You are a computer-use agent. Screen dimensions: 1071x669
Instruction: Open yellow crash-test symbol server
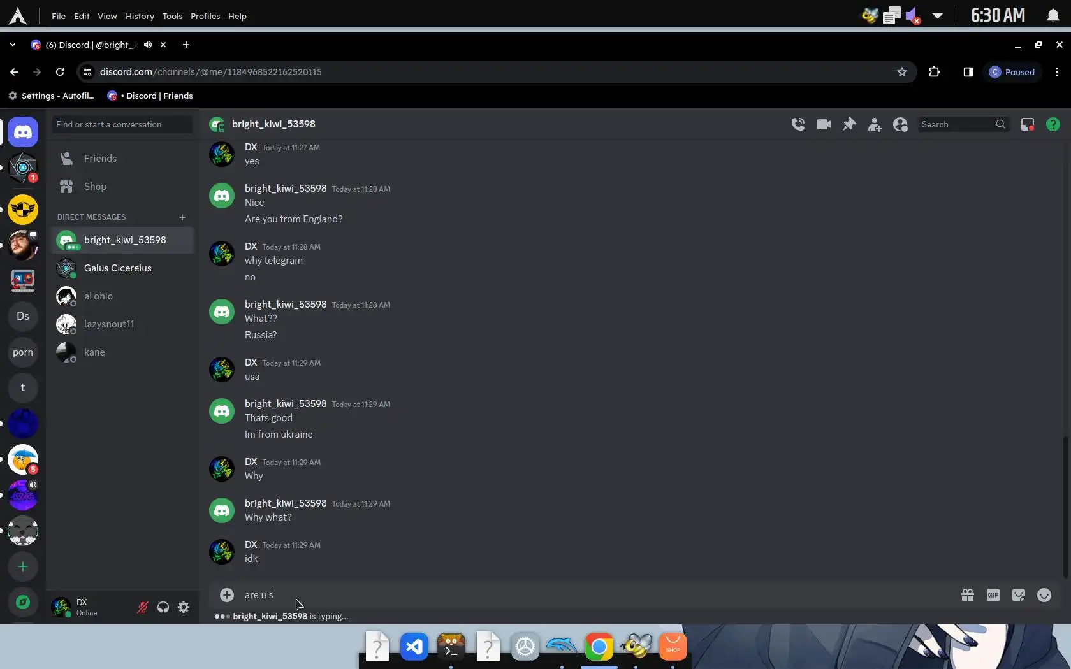[23, 210]
